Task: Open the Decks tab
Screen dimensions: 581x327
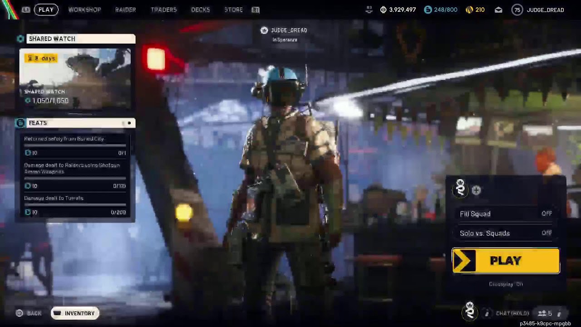Action: tap(200, 10)
